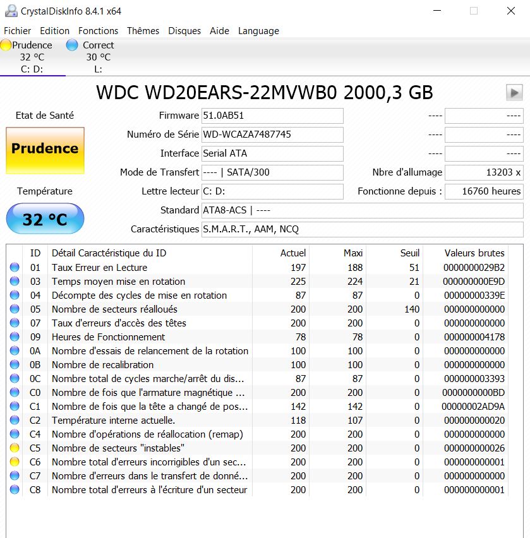Click status orb for Nombre de secteurs réalloués
This screenshot has width=530, height=538.
[x=15, y=309]
